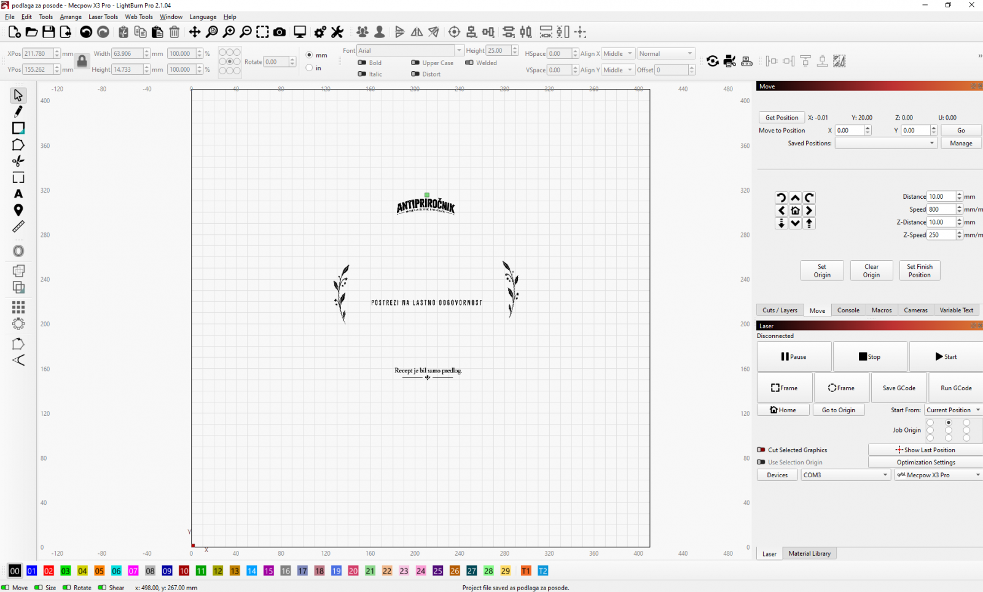Pick the red 02 layer color swatch
Image resolution: width=983 pixels, height=592 pixels.
click(x=49, y=571)
